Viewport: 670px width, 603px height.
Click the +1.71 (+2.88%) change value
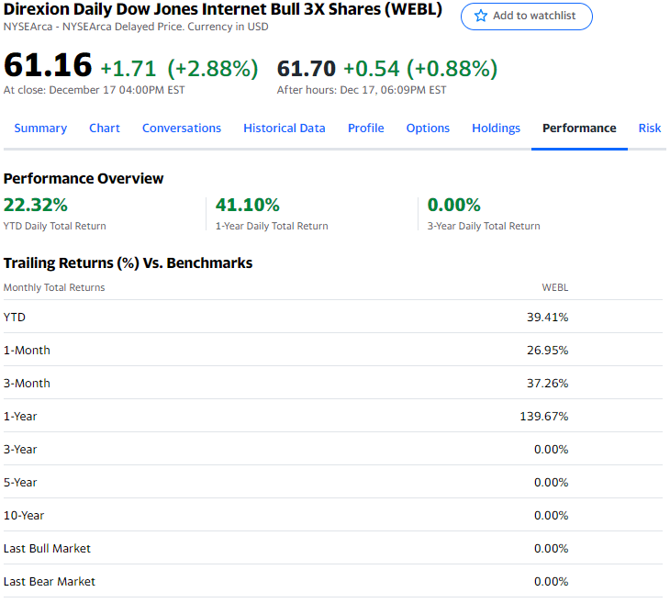pos(180,69)
